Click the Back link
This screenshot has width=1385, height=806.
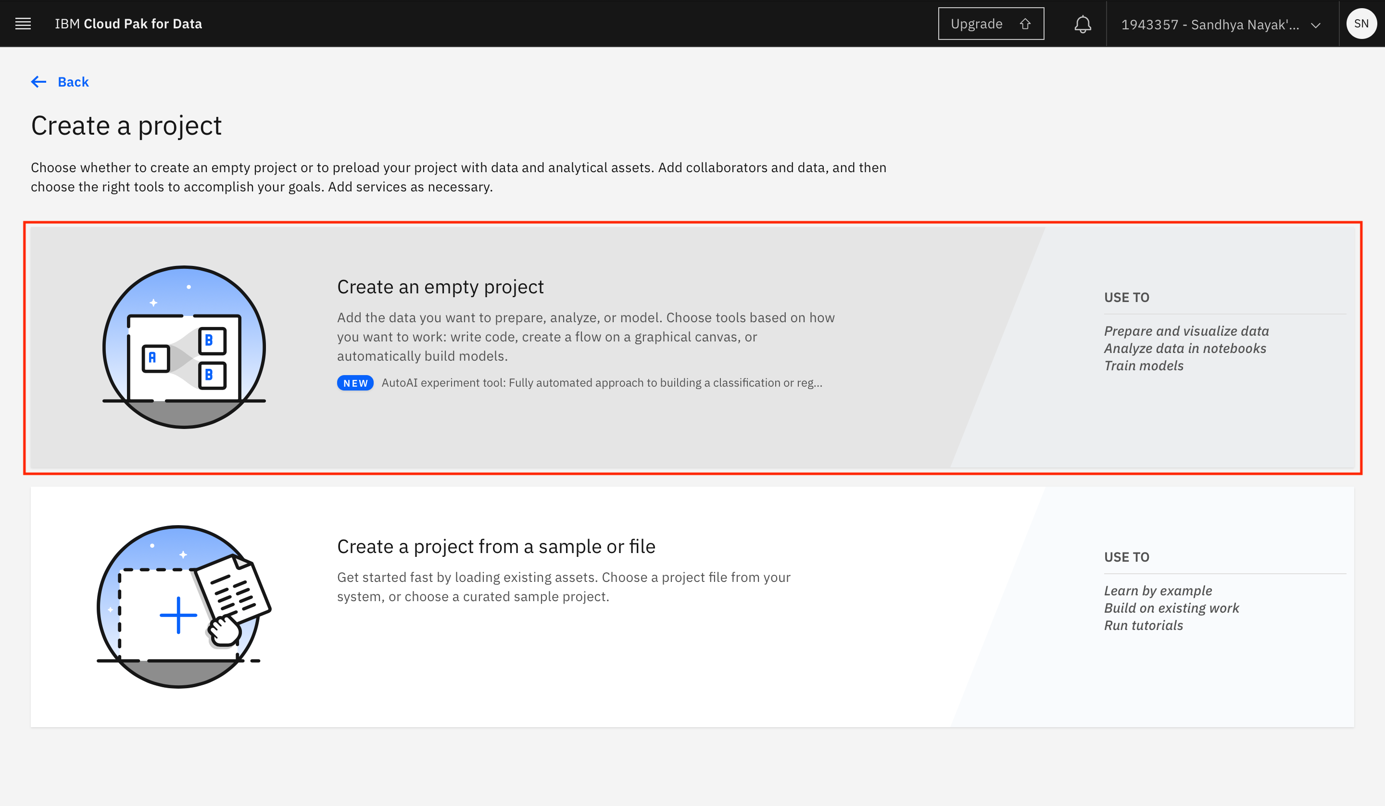[73, 82]
